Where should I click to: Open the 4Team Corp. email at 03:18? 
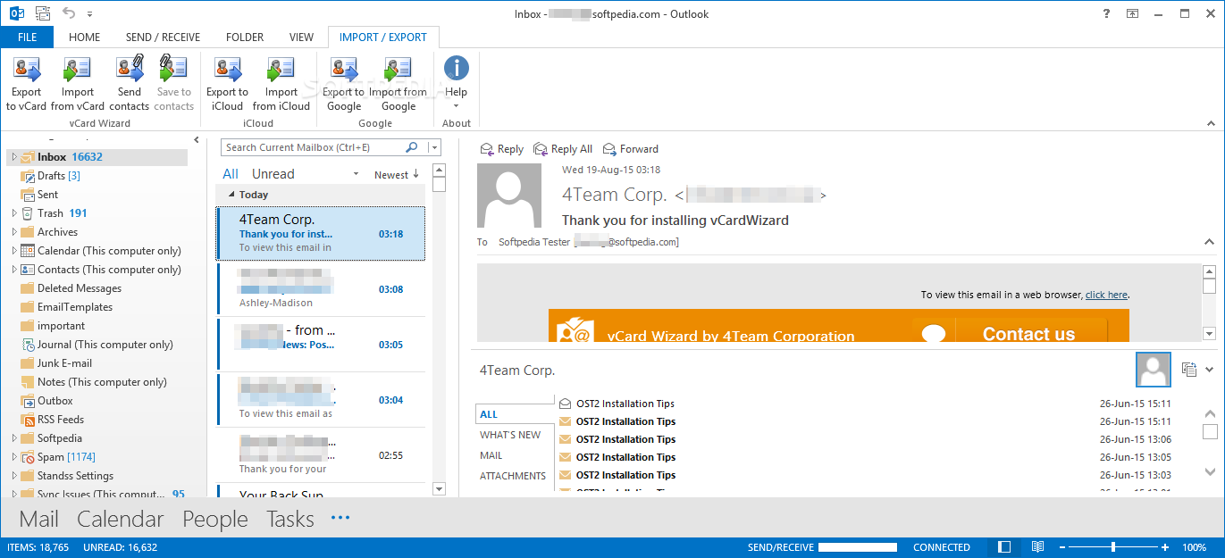click(x=321, y=234)
